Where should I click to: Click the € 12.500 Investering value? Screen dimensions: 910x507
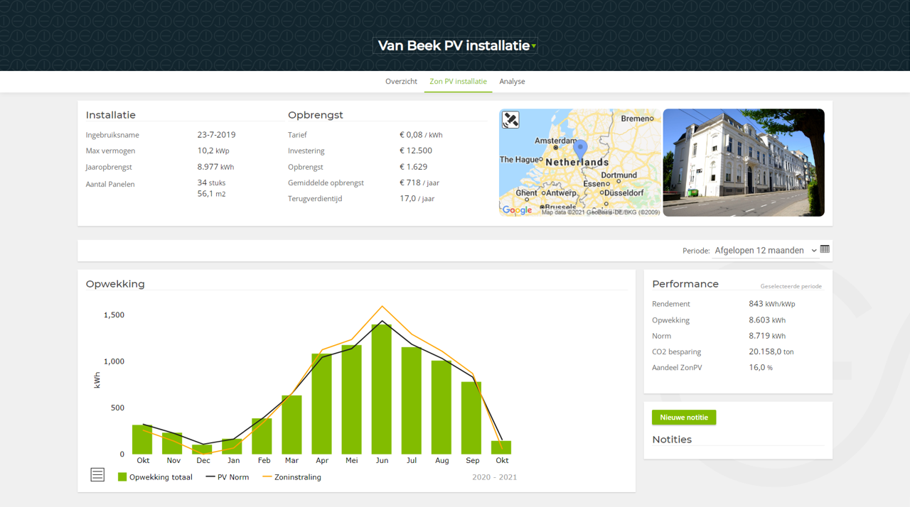(416, 151)
